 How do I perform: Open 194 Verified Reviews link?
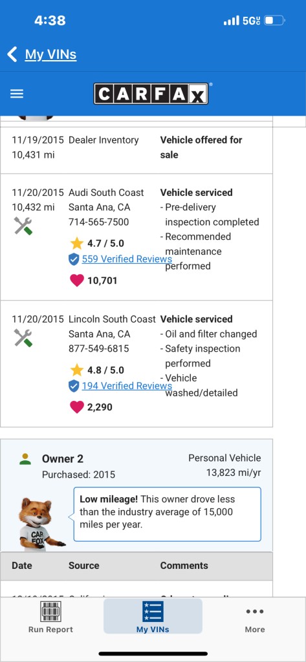point(127,385)
